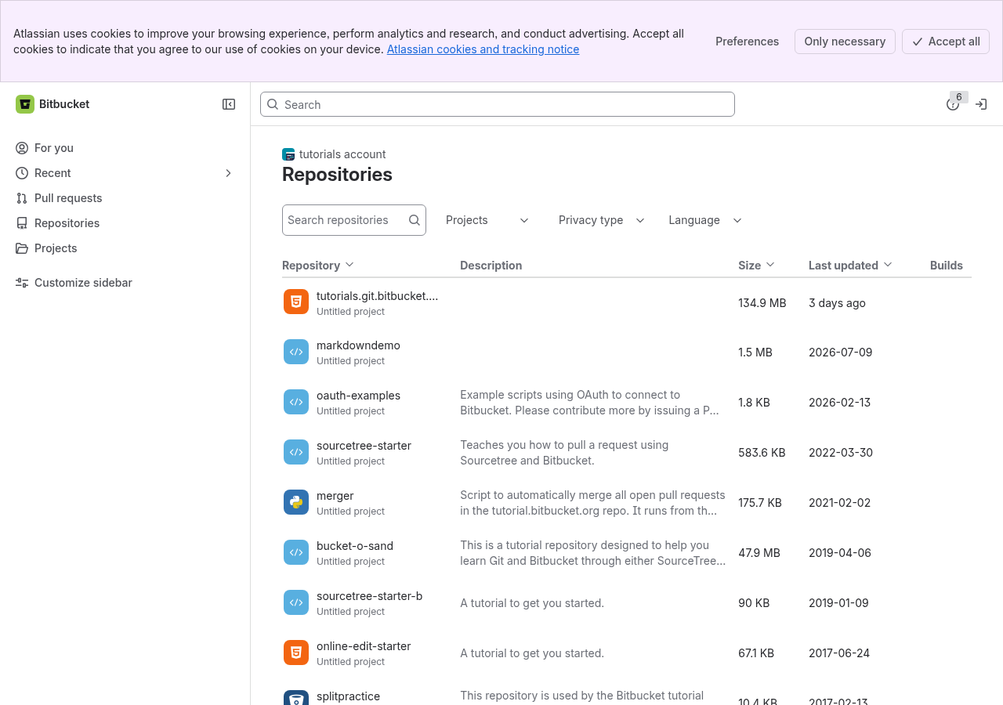
Task: Click the Pull requests icon in sidebar
Action: pos(22,198)
